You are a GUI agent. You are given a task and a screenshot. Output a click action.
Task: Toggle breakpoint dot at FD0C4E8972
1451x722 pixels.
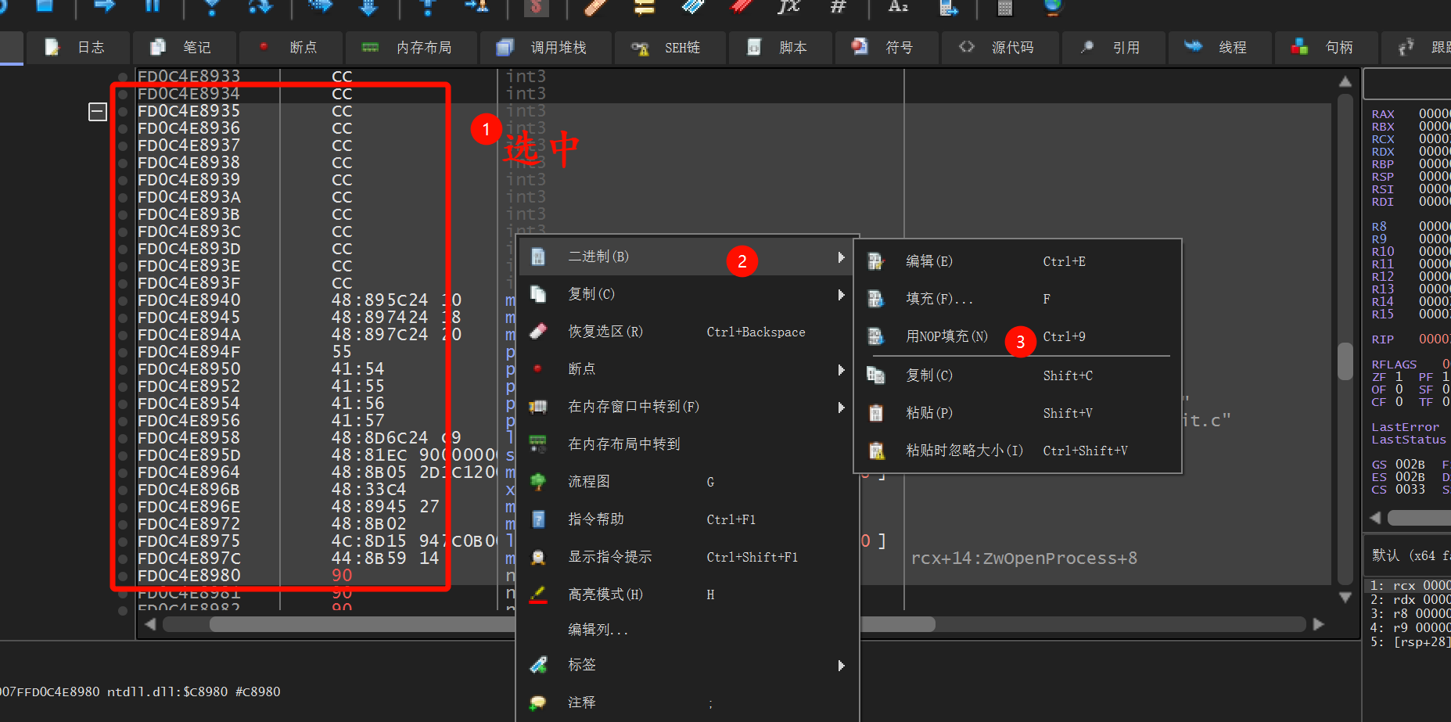point(123,524)
